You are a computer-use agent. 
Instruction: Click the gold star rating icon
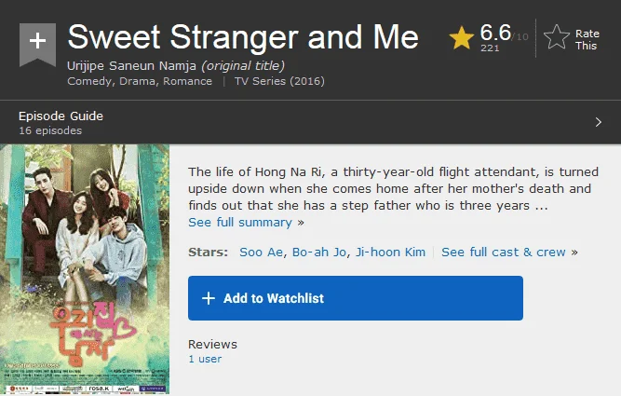tap(462, 37)
